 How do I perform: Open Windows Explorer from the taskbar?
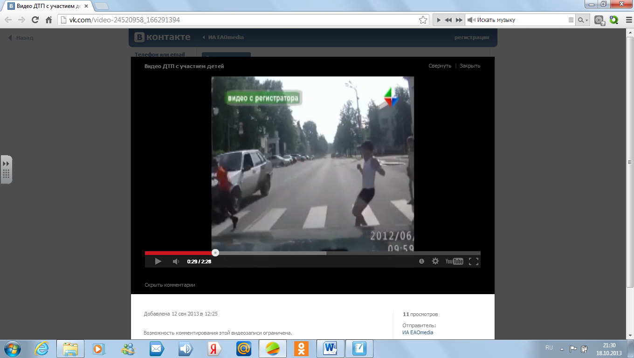(70, 349)
